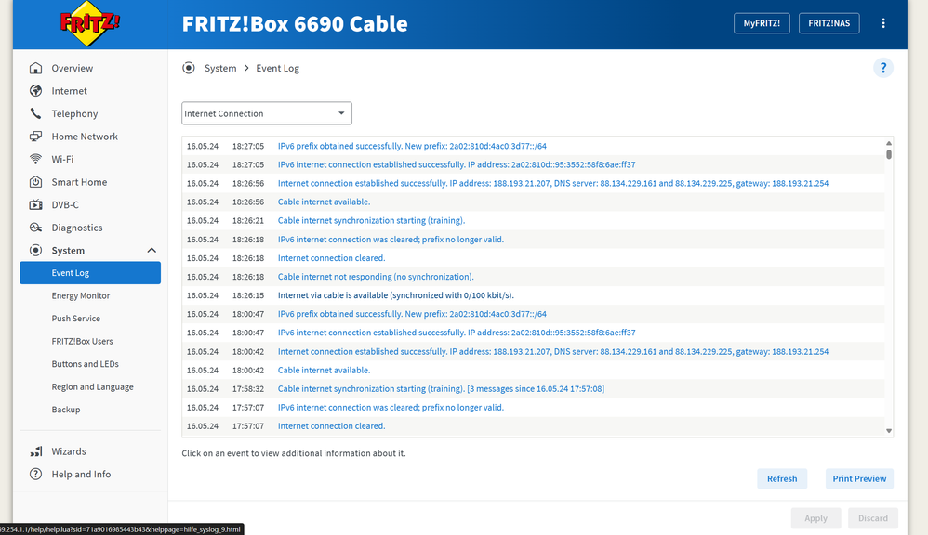Screen dimensions: 928x535
Task: Click the Cable internet not responding event
Action: point(376,277)
